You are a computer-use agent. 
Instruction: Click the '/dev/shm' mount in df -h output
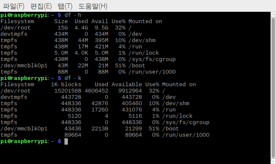(142, 40)
